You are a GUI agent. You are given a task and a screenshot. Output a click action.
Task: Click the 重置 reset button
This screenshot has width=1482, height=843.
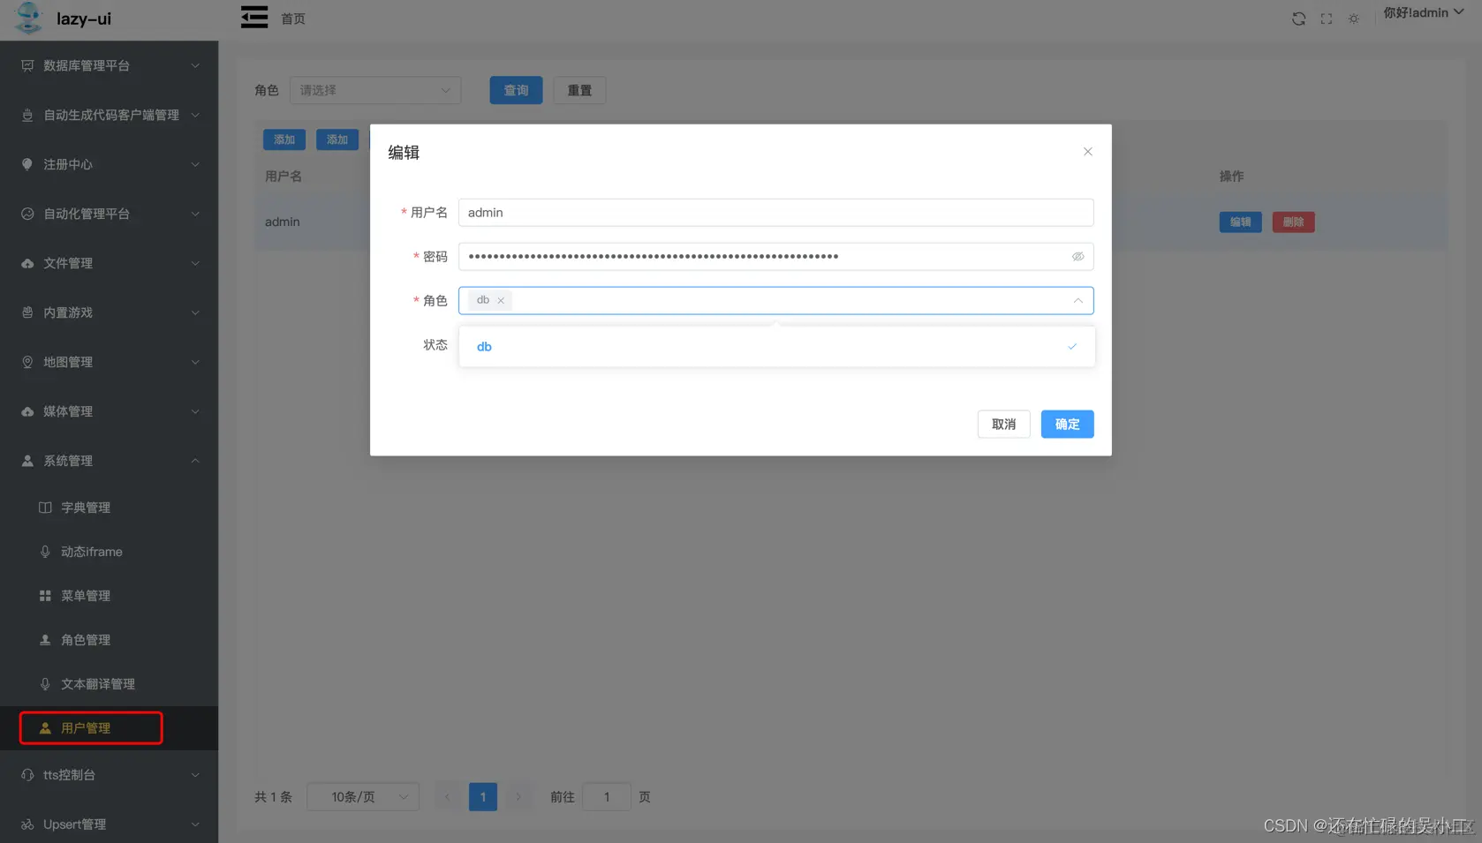[579, 90]
